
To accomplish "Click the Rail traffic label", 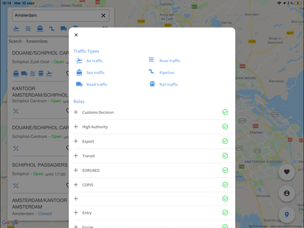I will click(x=169, y=84).
